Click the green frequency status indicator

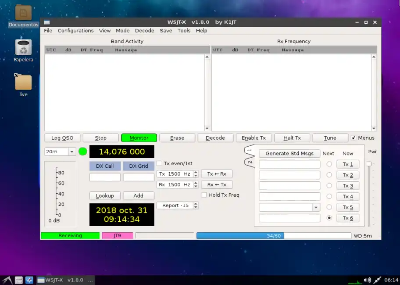(82, 152)
